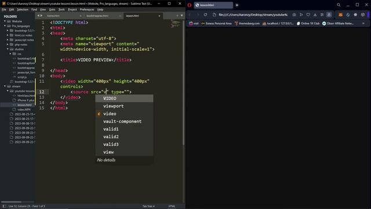The height and width of the screenshot is (209, 371).
Task: Click the sidebar horizontal scrollbar
Action: pyautogui.click(x=12, y=202)
